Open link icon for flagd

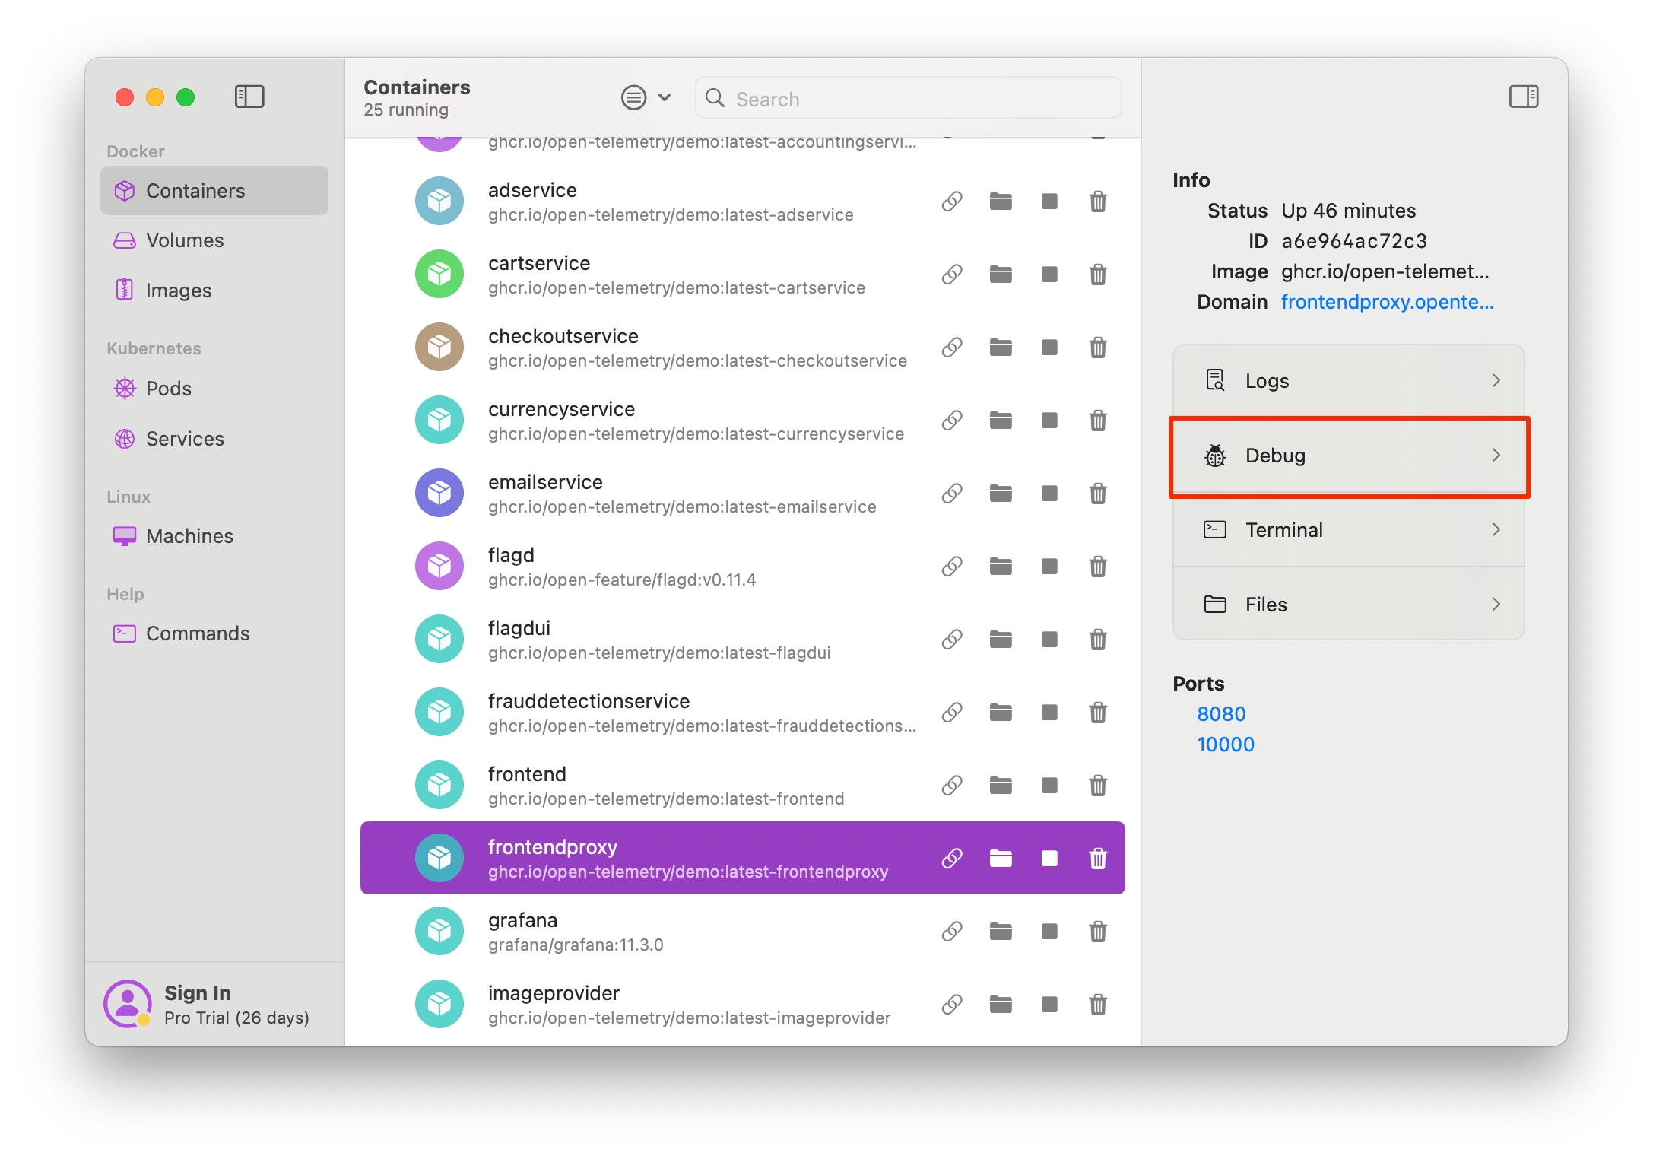pos(952,567)
